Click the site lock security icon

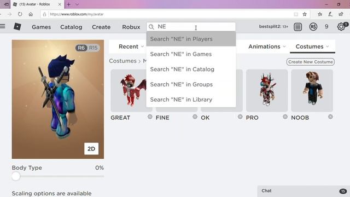(44, 14)
